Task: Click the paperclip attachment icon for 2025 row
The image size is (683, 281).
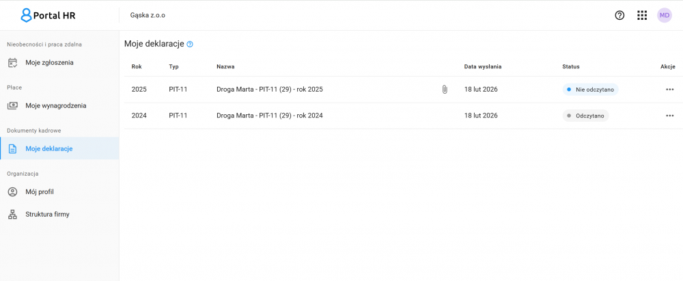Action: pos(445,90)
